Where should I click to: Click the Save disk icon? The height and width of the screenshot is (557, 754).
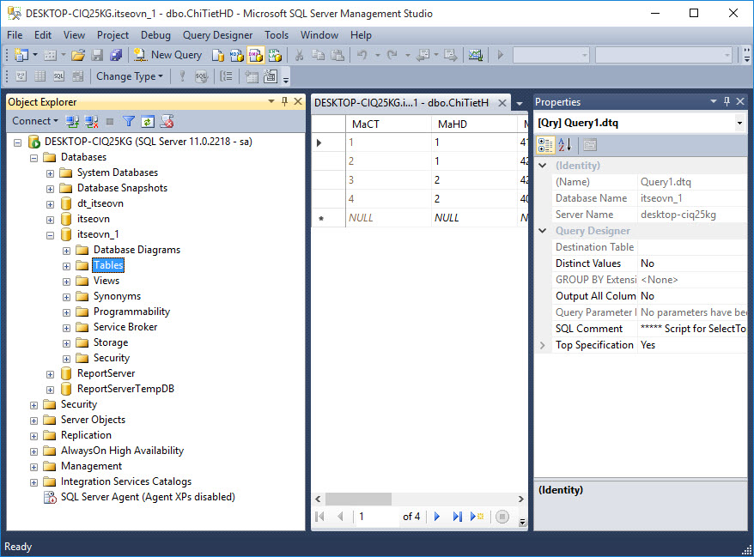(97, 55)
